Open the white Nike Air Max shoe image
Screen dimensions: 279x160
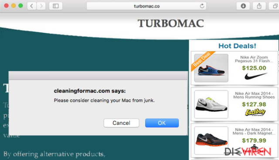[x=211, y=104]
